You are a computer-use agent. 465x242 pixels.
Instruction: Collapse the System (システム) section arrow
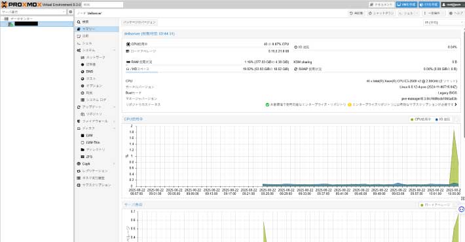pyautogui.click(x=115, y=50)
